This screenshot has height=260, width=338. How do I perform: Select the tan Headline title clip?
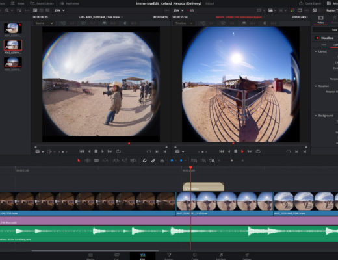[x=203, y=187]
